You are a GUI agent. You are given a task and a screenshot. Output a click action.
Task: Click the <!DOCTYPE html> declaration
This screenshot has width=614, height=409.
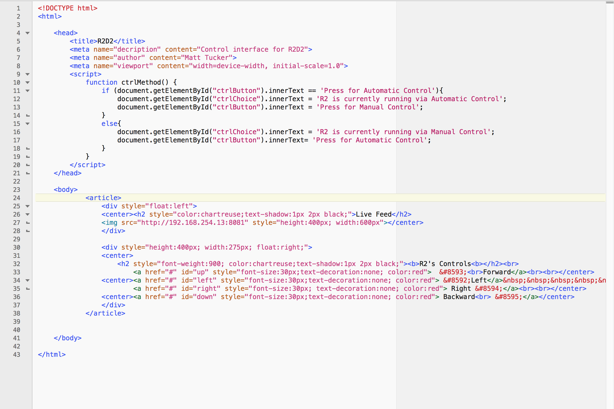click(68, 8)
